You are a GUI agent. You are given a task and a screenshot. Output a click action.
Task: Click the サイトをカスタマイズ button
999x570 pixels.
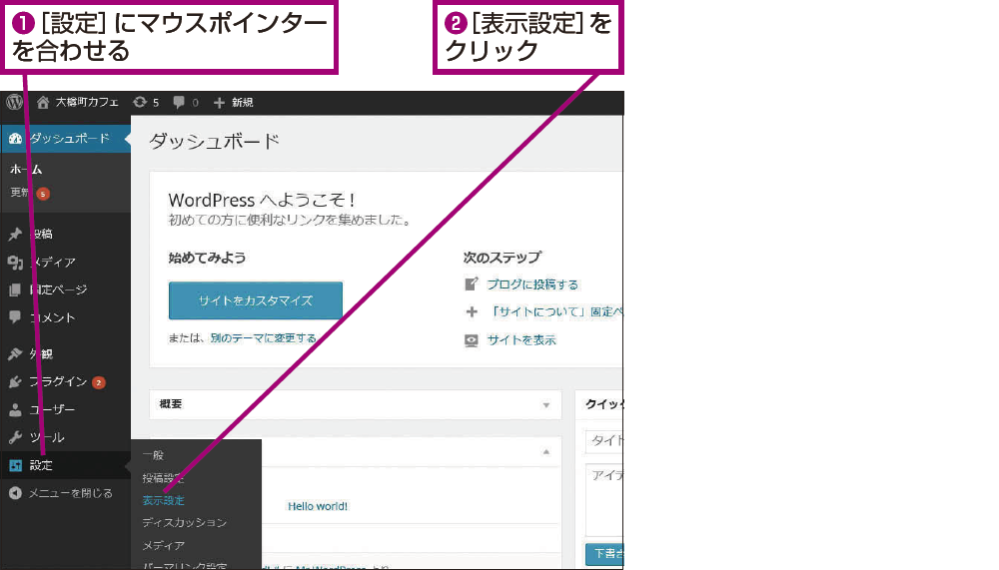[256, 300]
